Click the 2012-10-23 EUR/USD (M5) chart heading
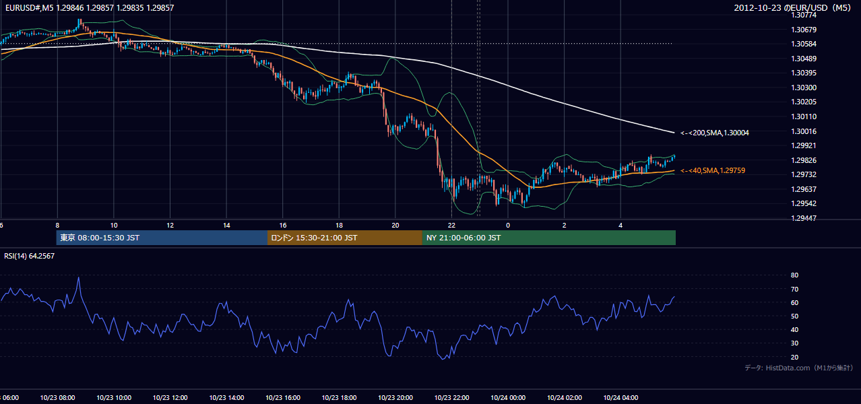Screen dimensions: 861x404 click(x=794, y=8)
